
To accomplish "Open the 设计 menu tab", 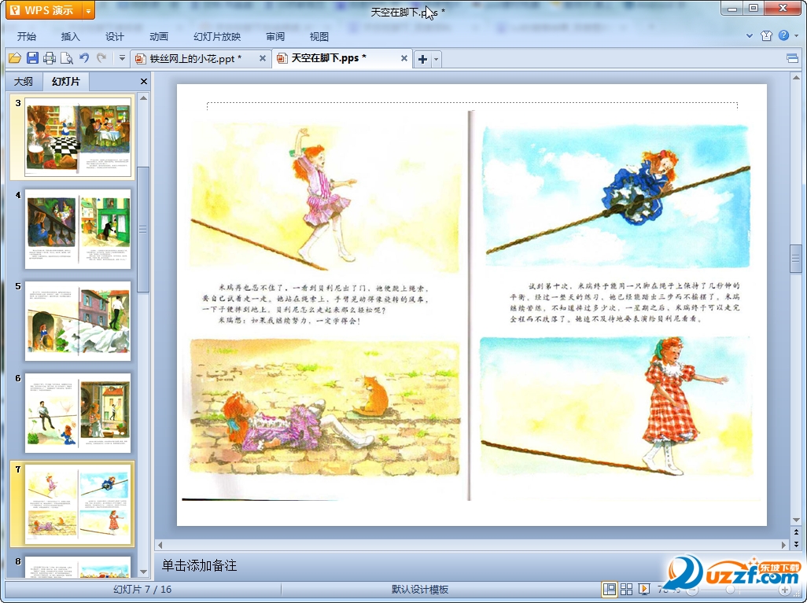I will [115, 36].
